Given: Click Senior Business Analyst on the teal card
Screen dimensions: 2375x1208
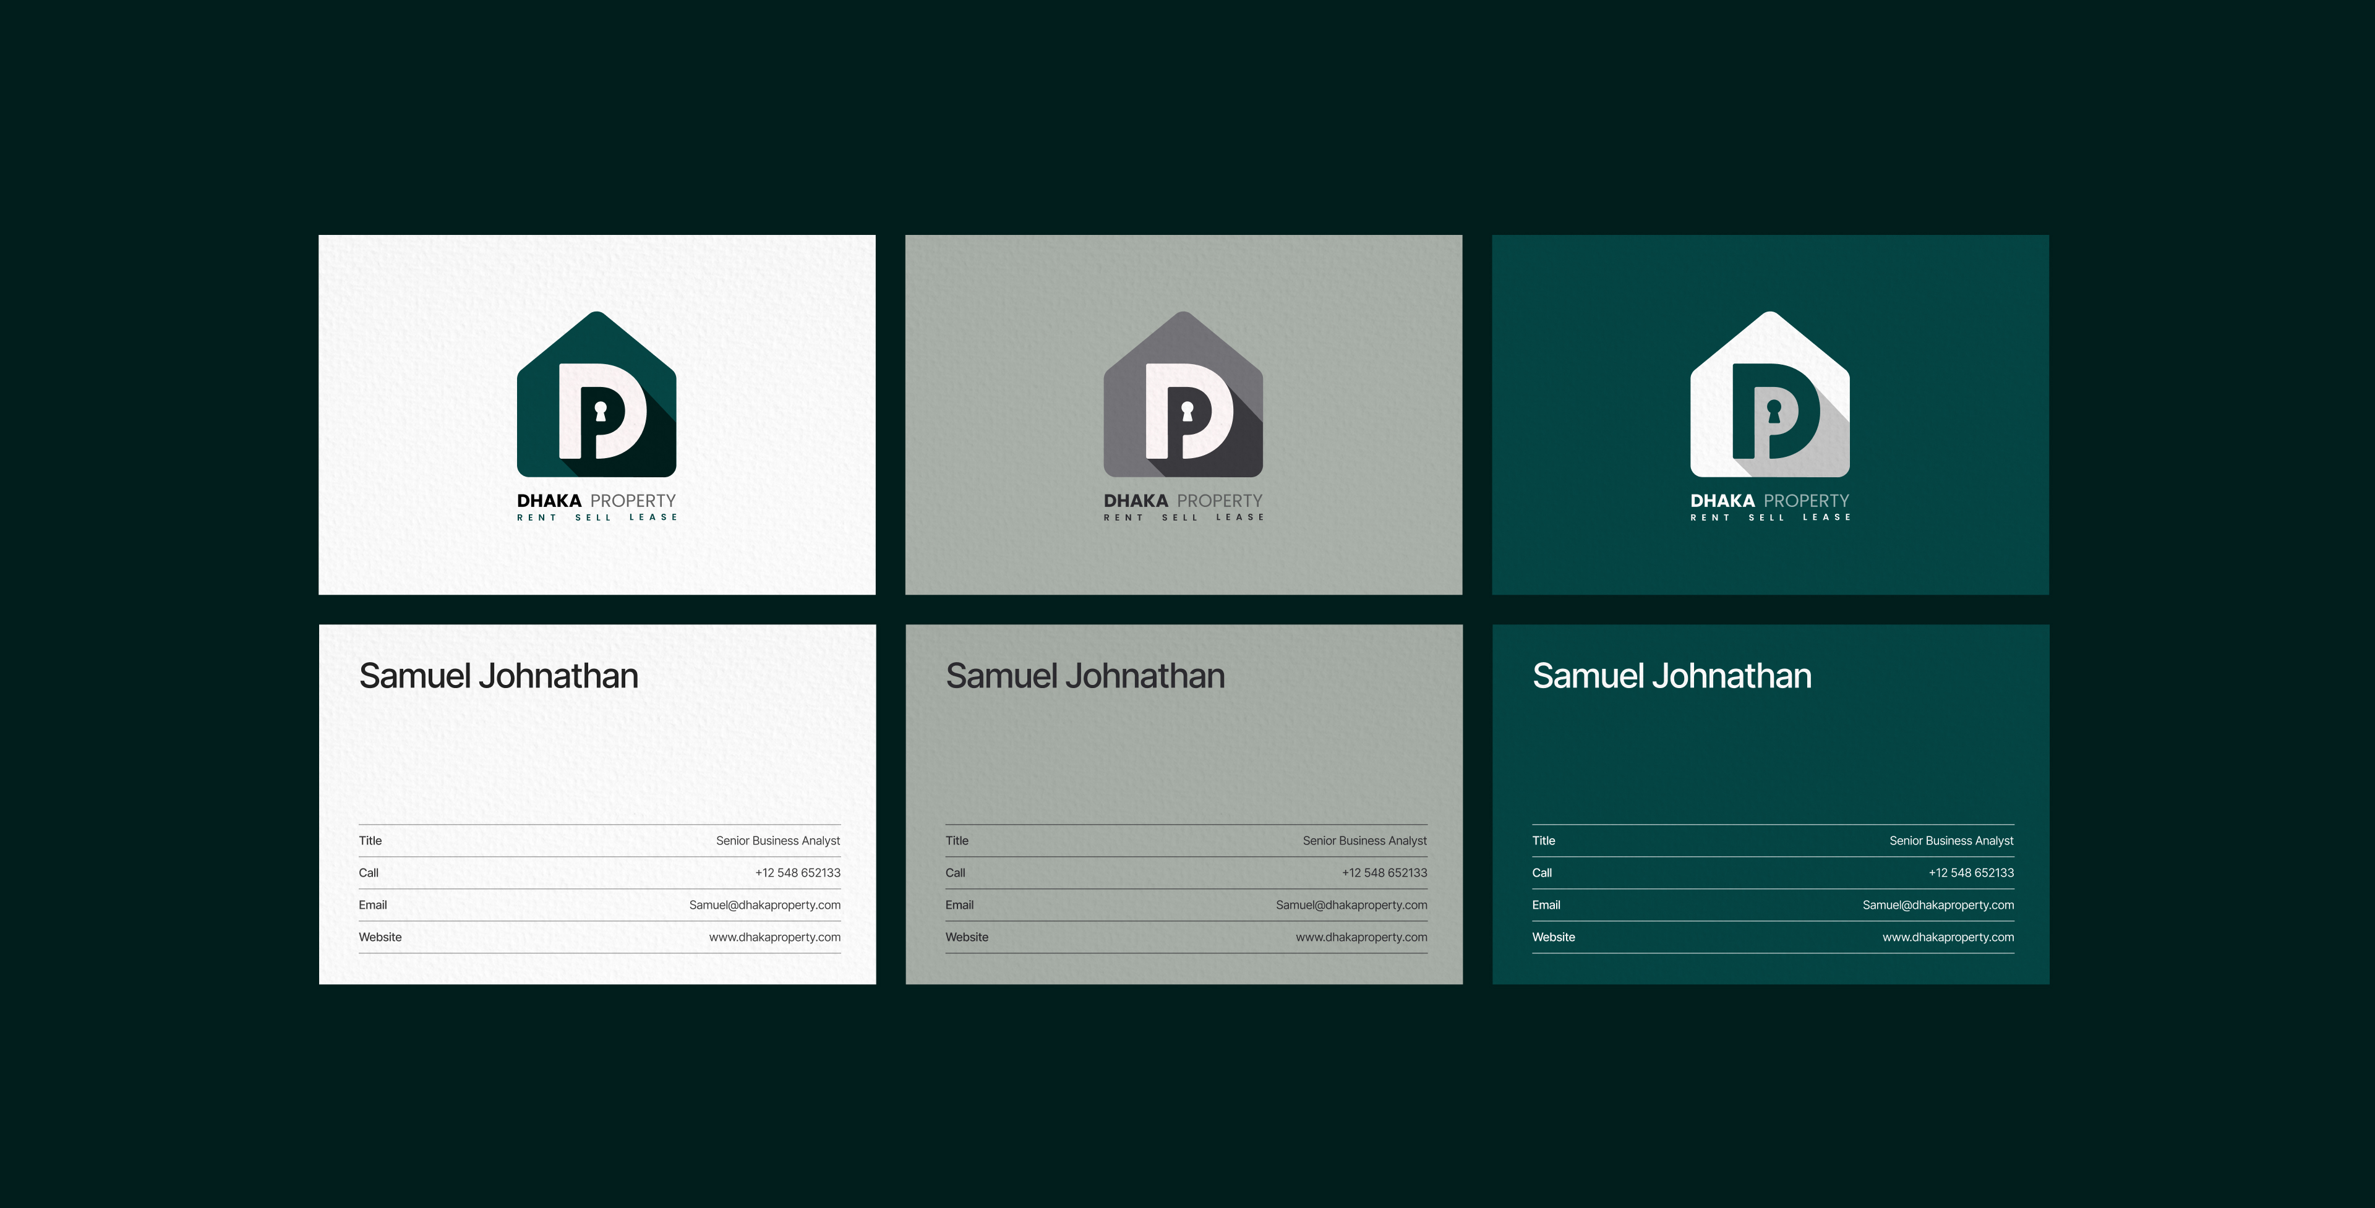Looking at the screenshot, I should (x=1951, y=840).
